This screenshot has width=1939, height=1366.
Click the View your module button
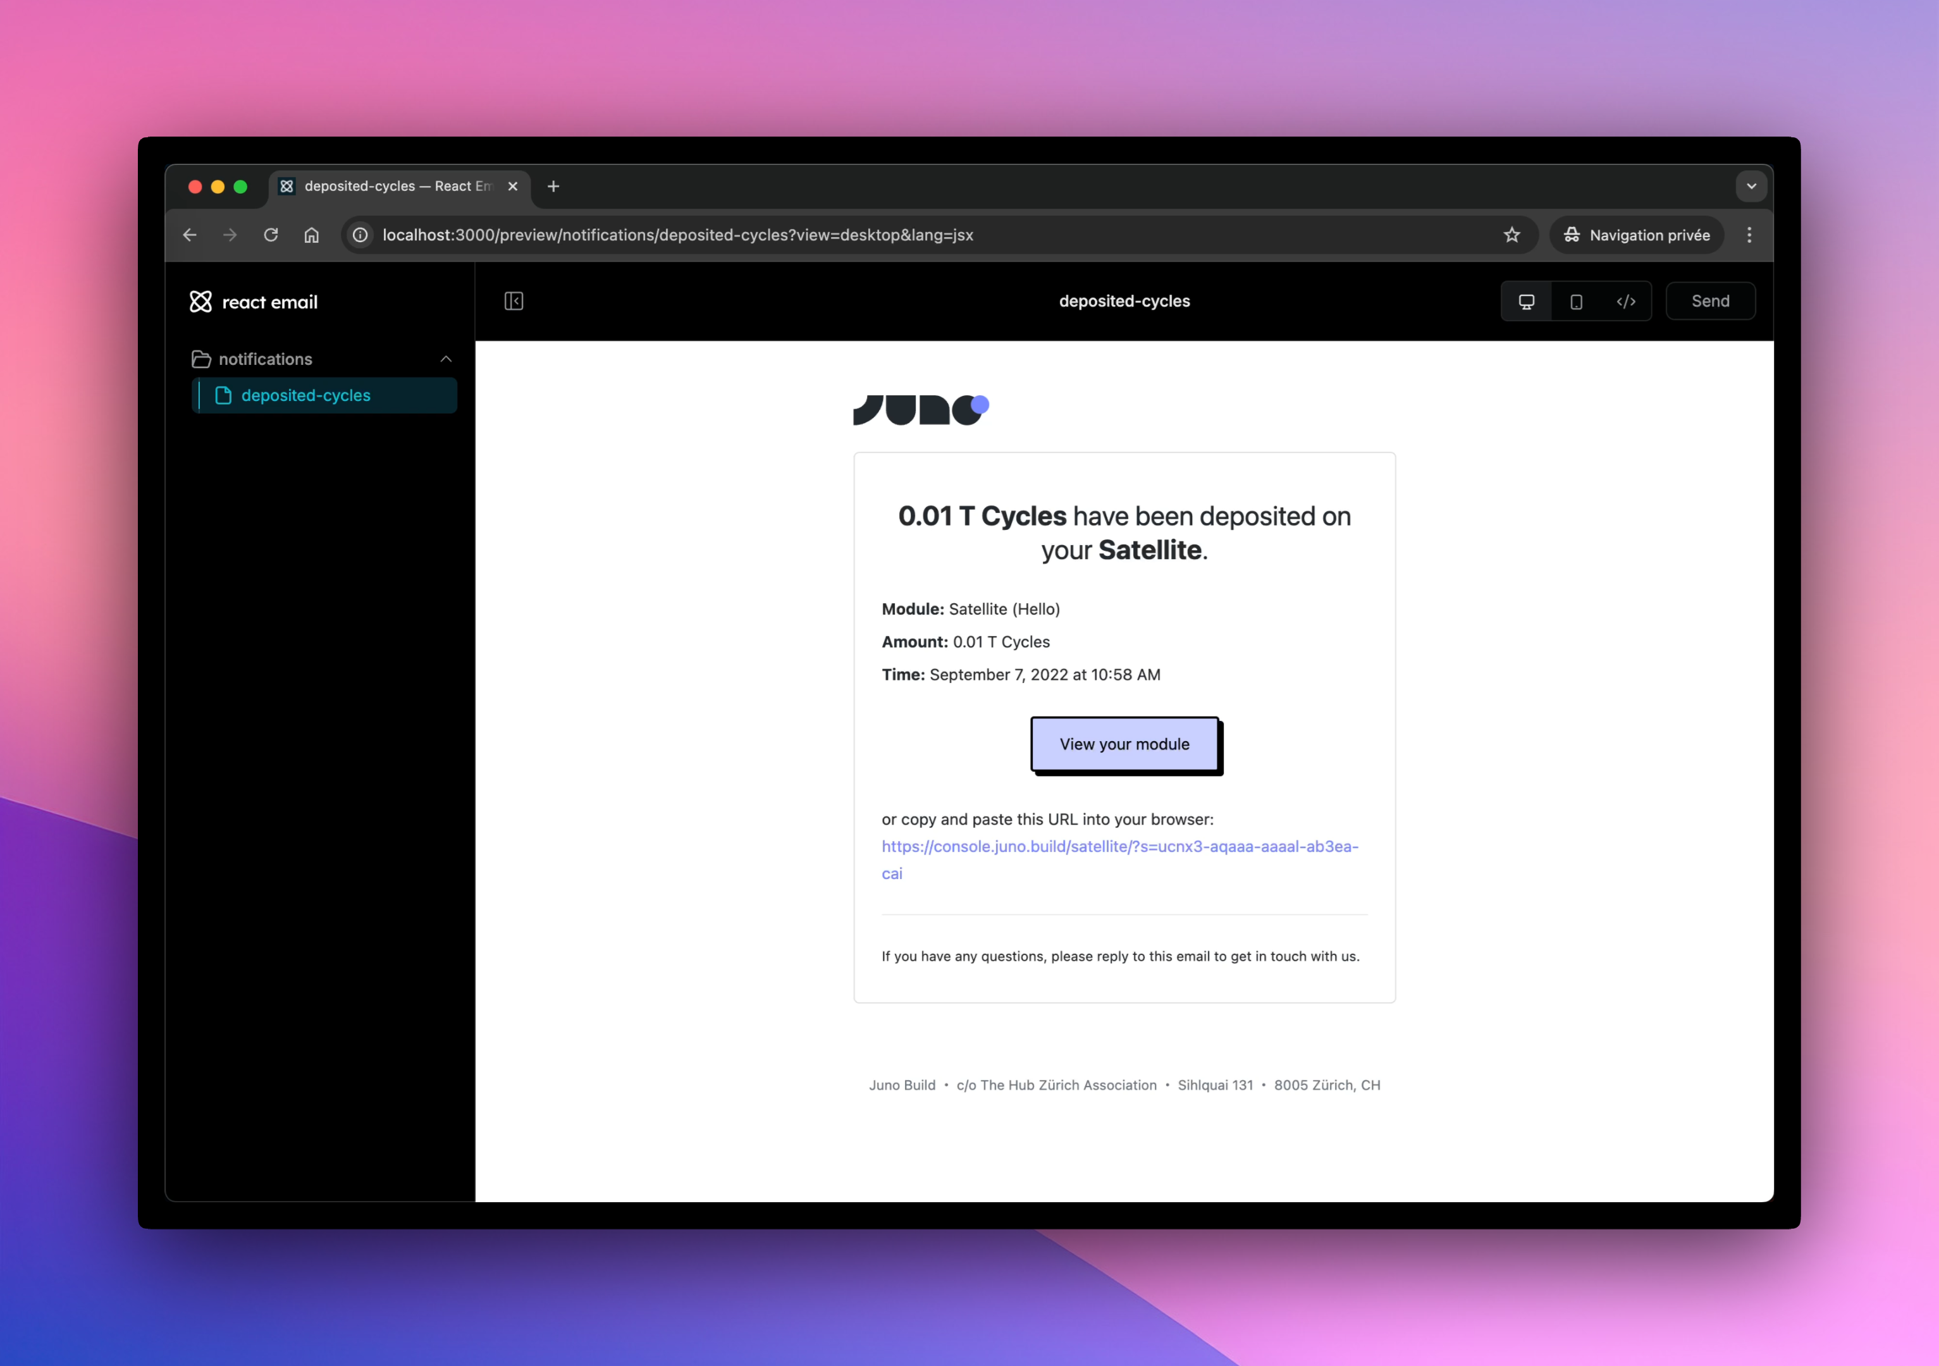tap(1124, 744)
